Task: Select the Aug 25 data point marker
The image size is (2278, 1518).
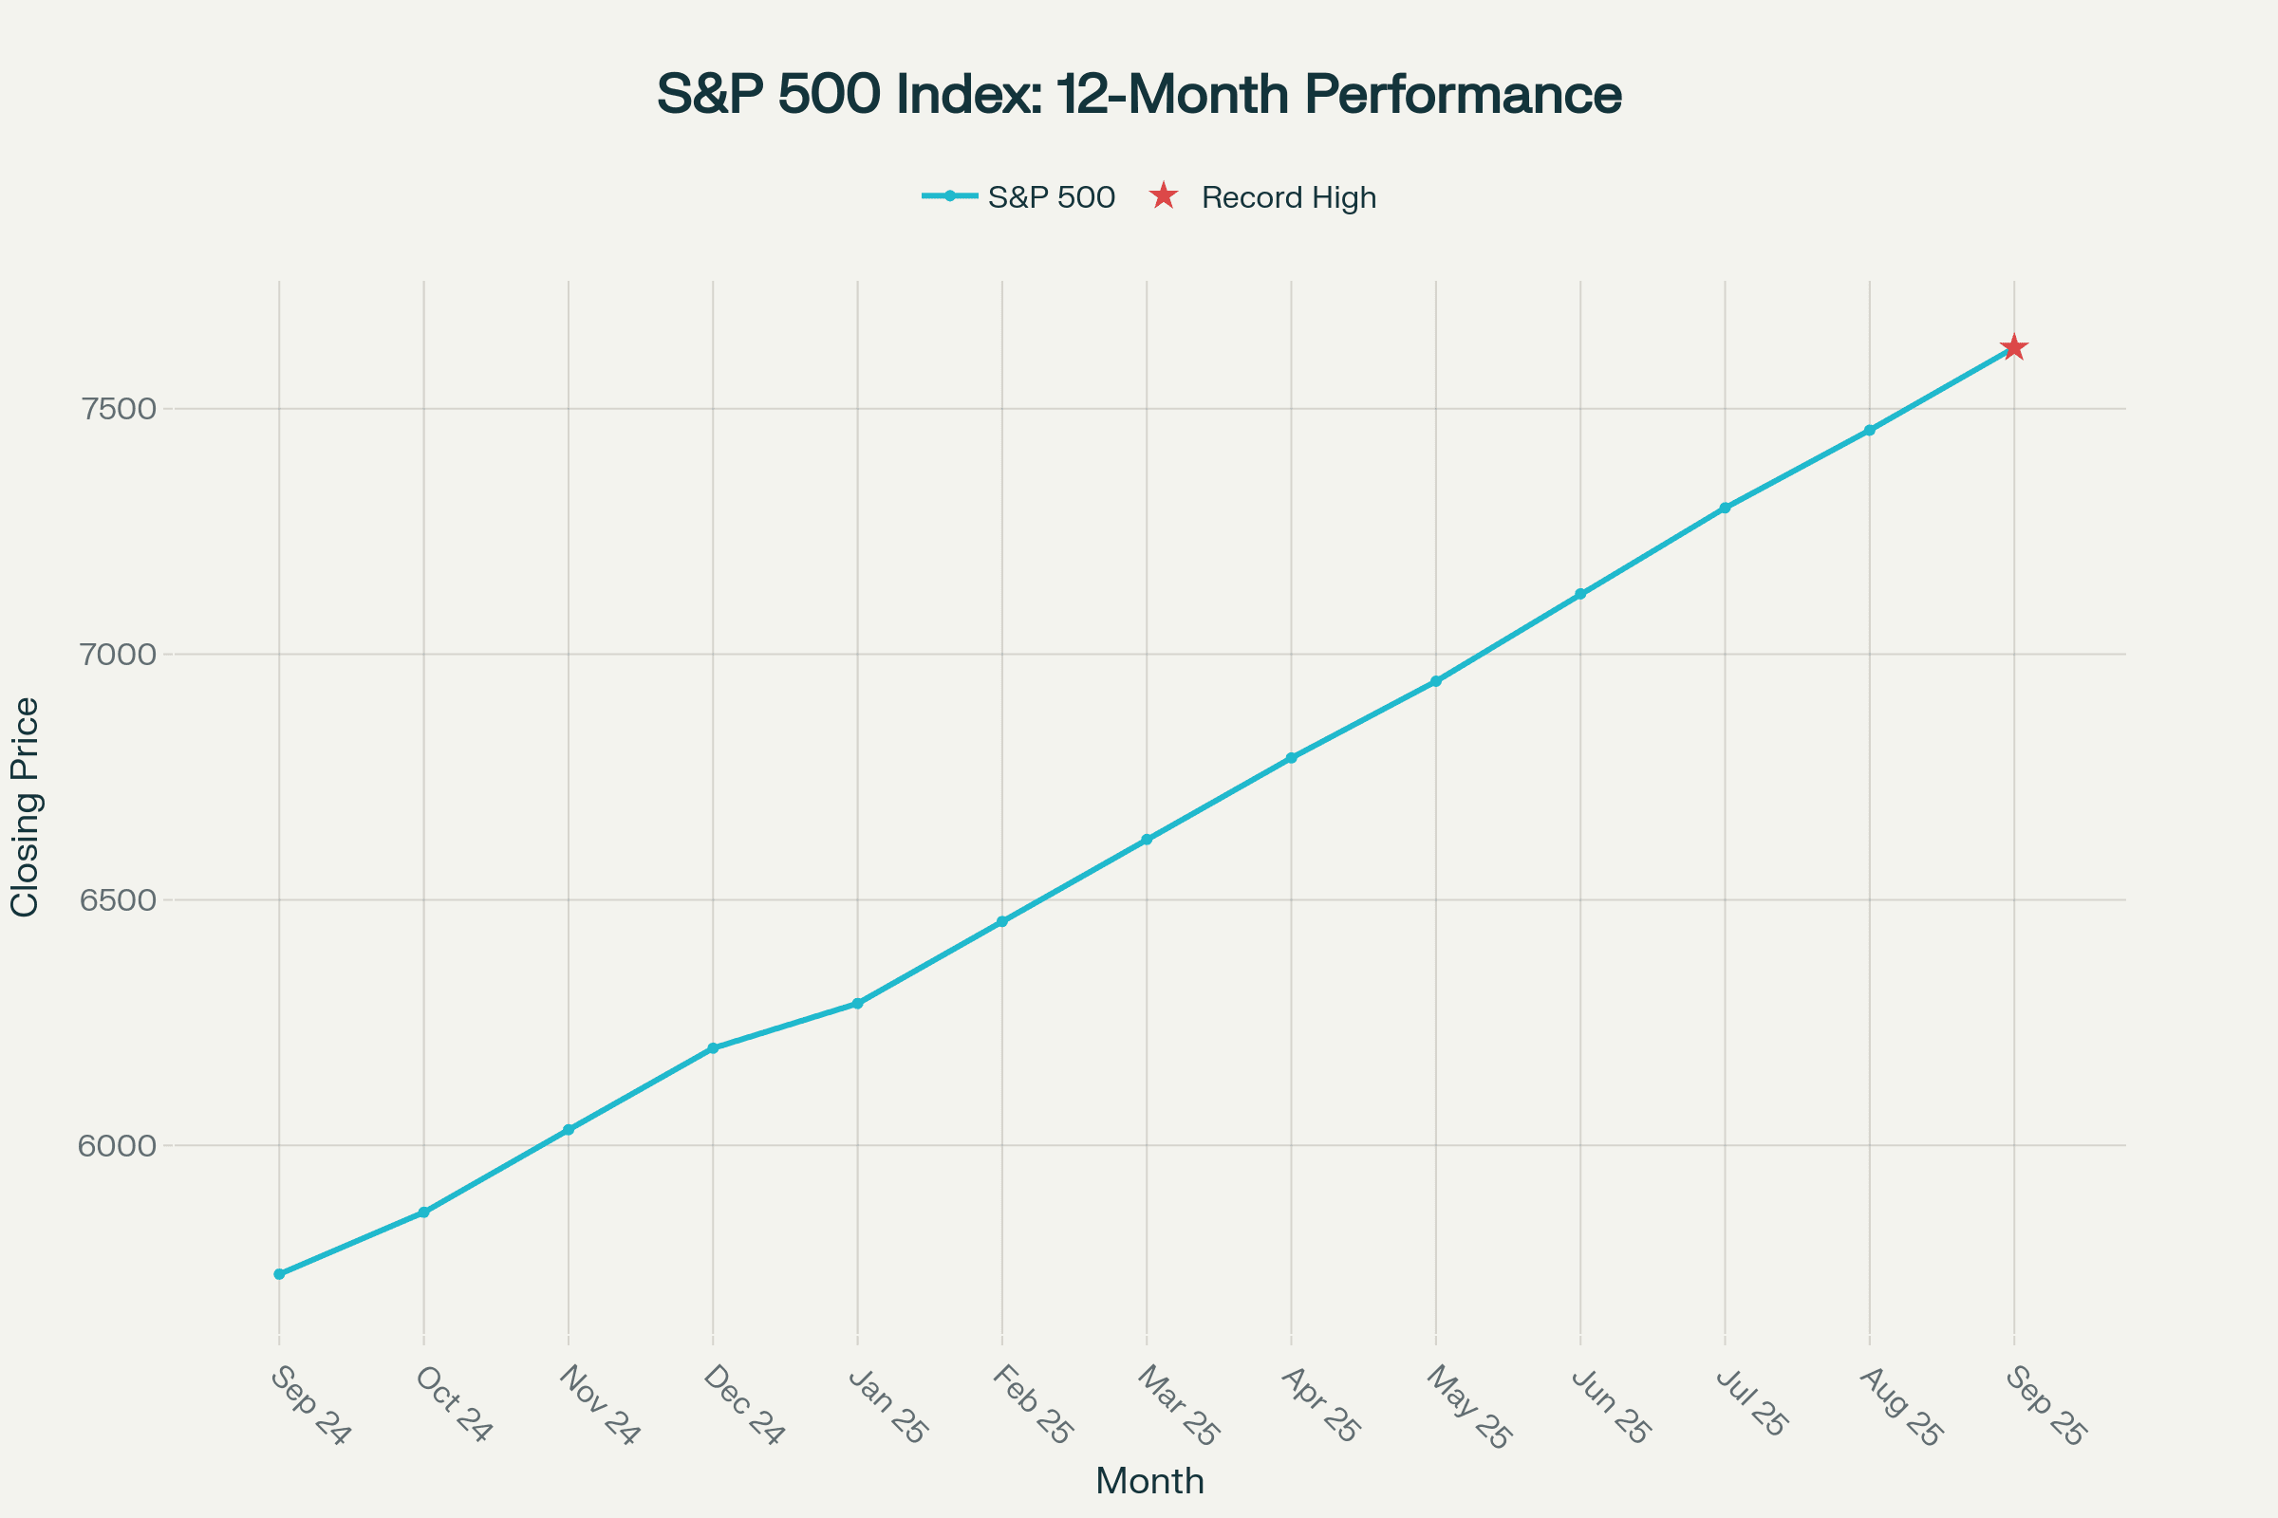Action: click(x=1869, y=430)
